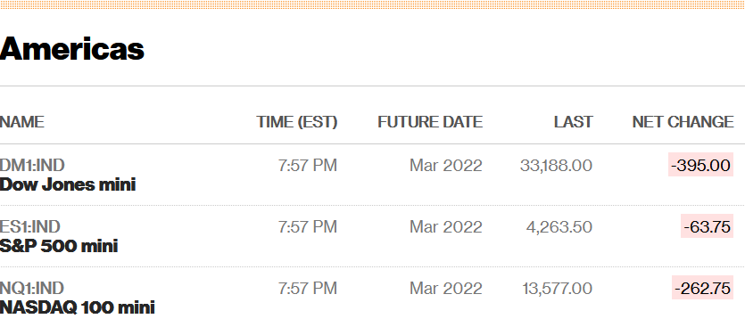Click the NQ1:IND ticker symbol
Image resolution: width=745 pixels, height=327 pixels.
(x=32, y=288)
